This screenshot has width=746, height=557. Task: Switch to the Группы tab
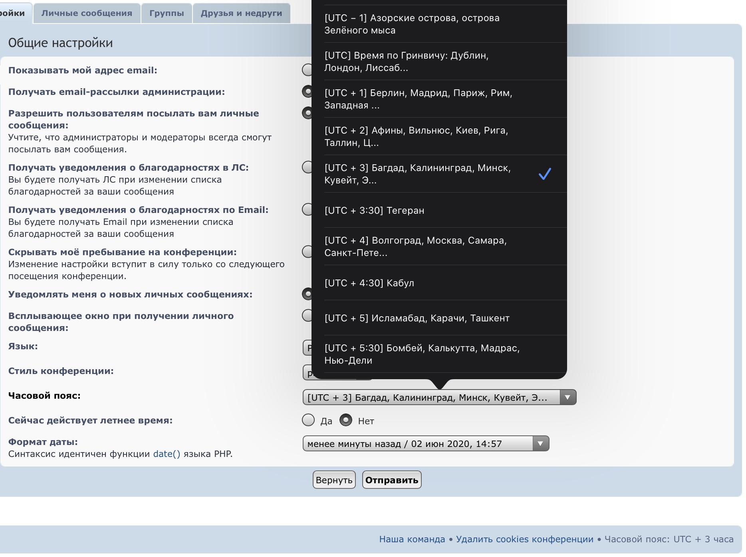(167, 13)
